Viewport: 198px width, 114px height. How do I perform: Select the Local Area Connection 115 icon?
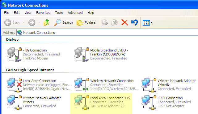[x=82, y=102]
